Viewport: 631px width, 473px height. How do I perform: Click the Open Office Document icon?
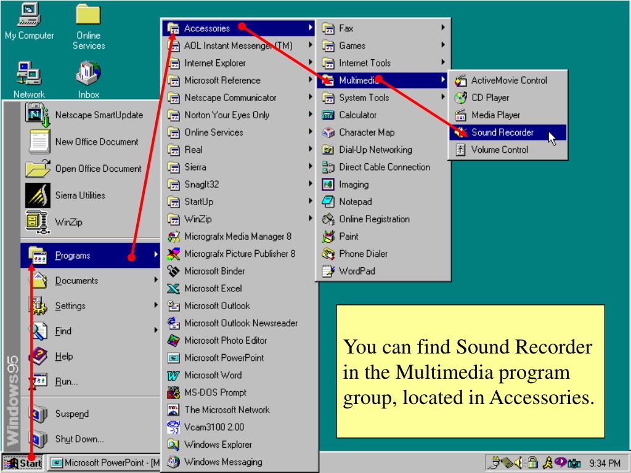coord(38,169)
